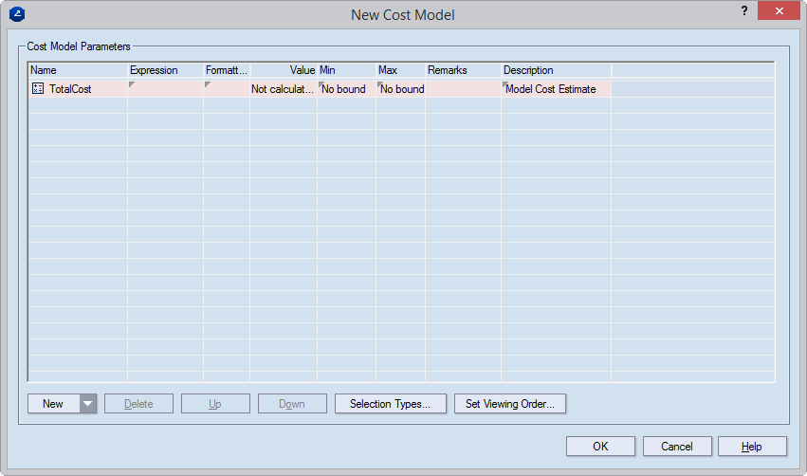807x476 pixels.
Task: Open Selection Types dialog
Action: point(390,404)
